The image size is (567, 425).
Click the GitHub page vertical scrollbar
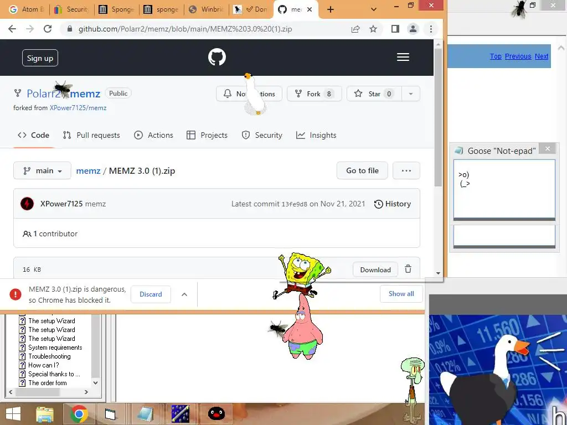pos(438,118)
